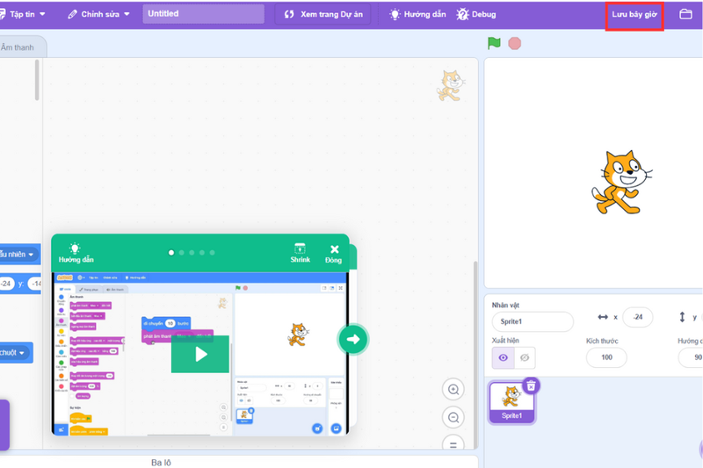Hide sprite with crossed-eye icon
703x468 pixels.
(525, 358)
